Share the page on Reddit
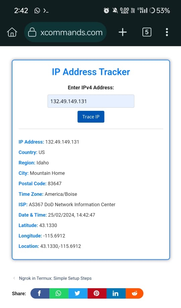The height and width of the screenshot is (308, 181). tap(134, 293)
